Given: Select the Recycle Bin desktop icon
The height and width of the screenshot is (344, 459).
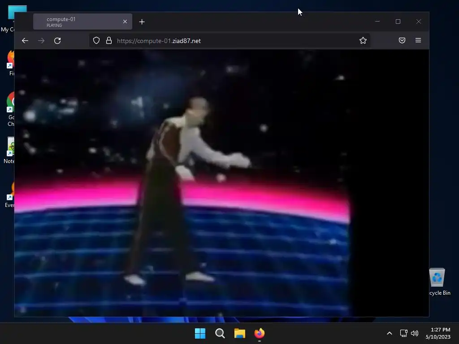Looking at the screenshot, I should (437, 282).
